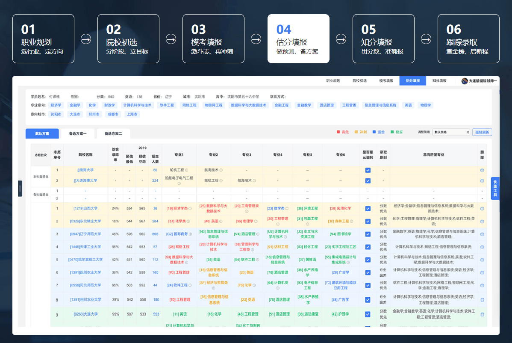The image size is (512, 343).
Task: Click the arrow icon between steps 01 and 02
Action: coord(85,39)
